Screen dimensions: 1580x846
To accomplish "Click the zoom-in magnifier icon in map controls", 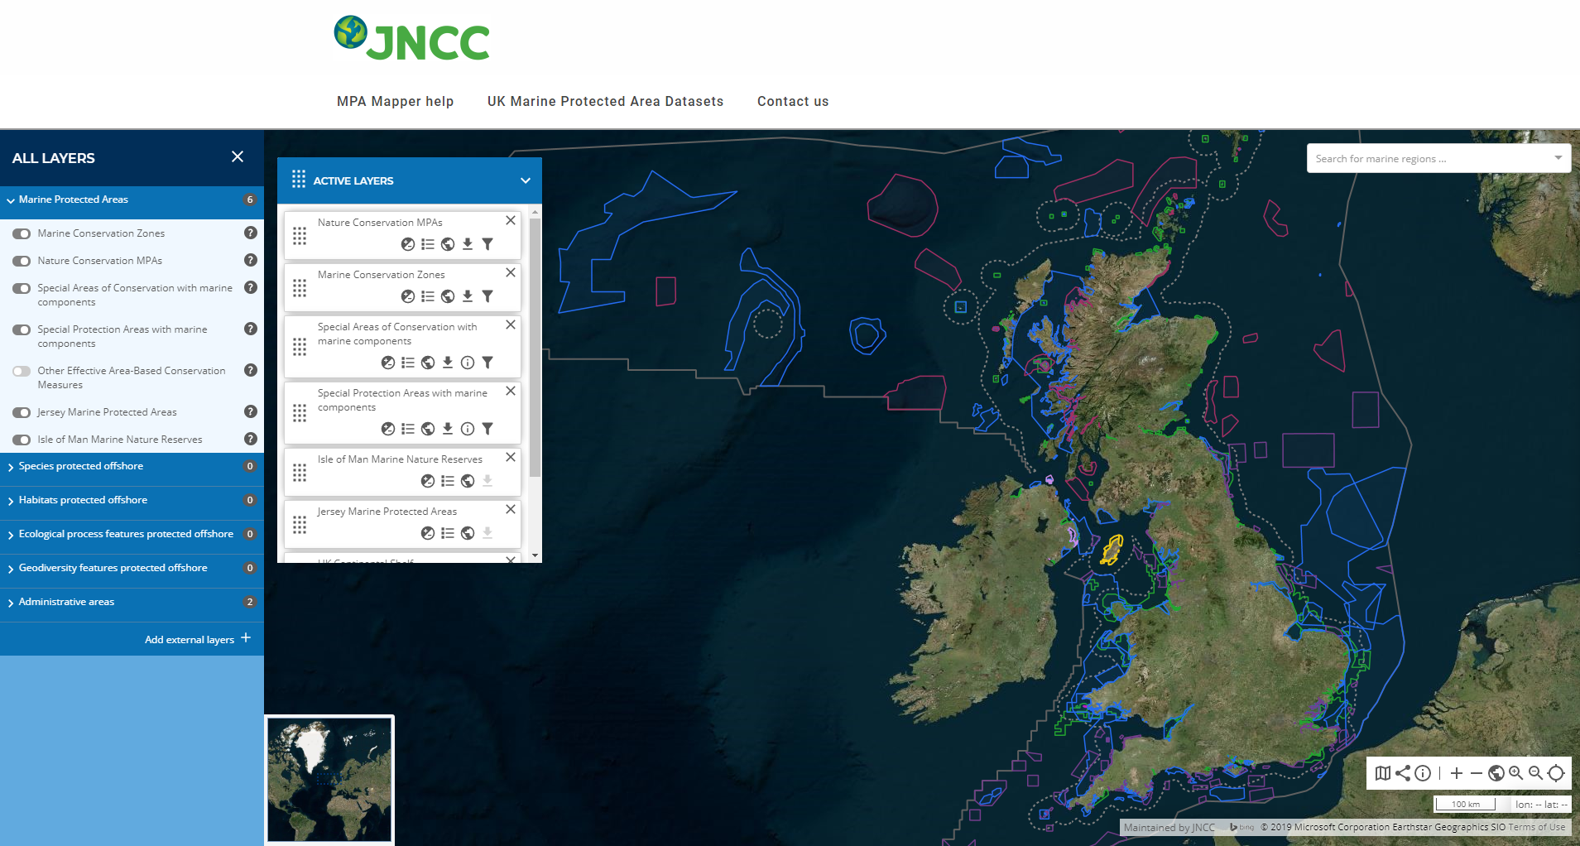I will [x=1516, y=773].
